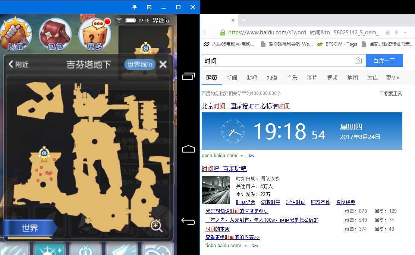The height and width of the screenshot is (255, 415).
Task: Open post 时间的本质
Action: [x=217, y=229]
